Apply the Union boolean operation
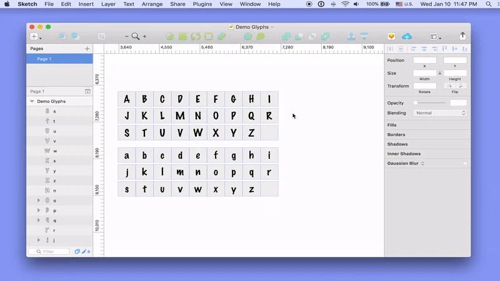The image size is (500, 281). (286, 36)
